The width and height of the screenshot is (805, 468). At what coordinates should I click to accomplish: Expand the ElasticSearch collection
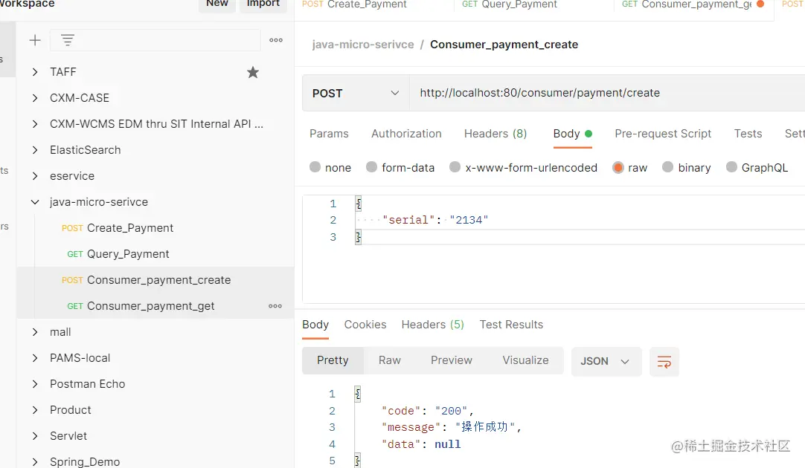pyautogui.click(x=35, y=150)
